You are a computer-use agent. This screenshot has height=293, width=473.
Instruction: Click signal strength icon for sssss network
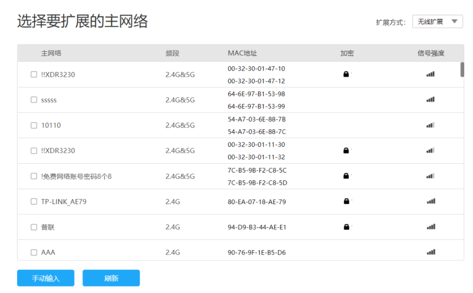pos(431,100)
